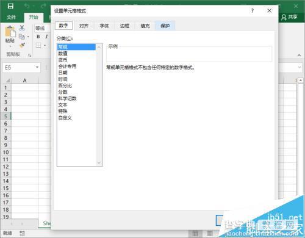Select row 1 header
The height and width of the screenshot is (238, 305).
tap(5, 88)
